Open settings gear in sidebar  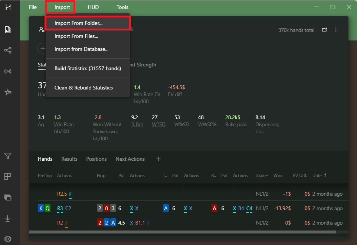(x=7, y=239)
